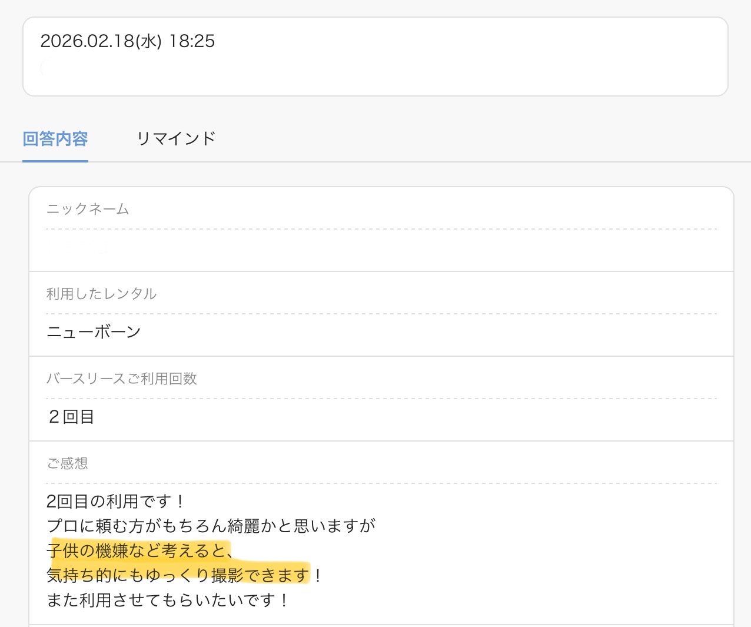Click highlighted text 子供の機嫌など考えると

[x=135, y=551]
